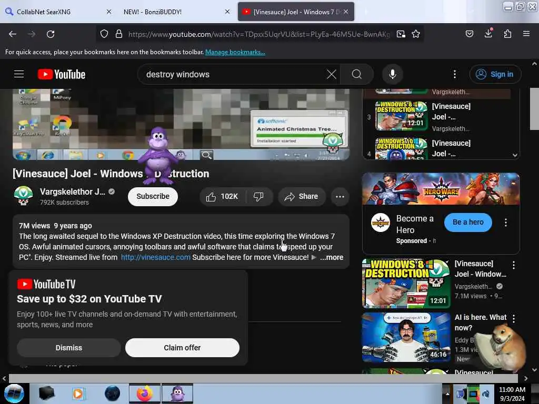The image size is (539, 404).
Task: Go back with the browser back arrow
Action: [x=13, y=34]
